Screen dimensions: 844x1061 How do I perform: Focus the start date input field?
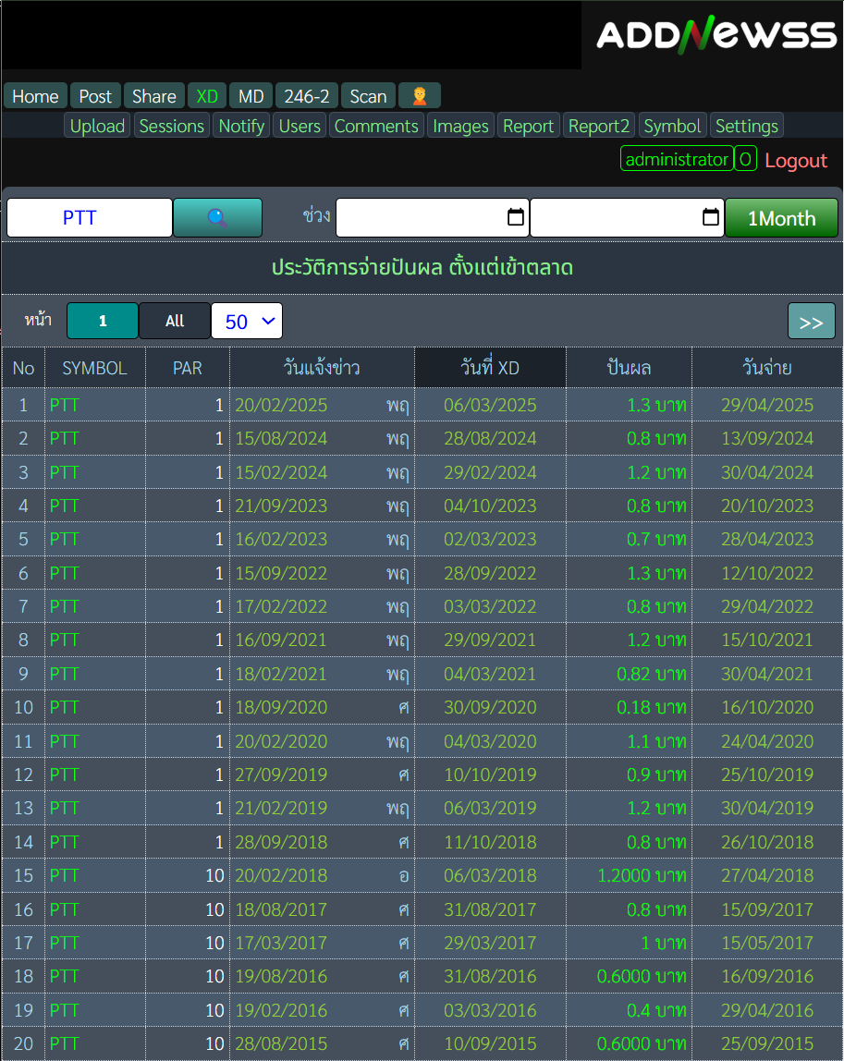(433, 217)
